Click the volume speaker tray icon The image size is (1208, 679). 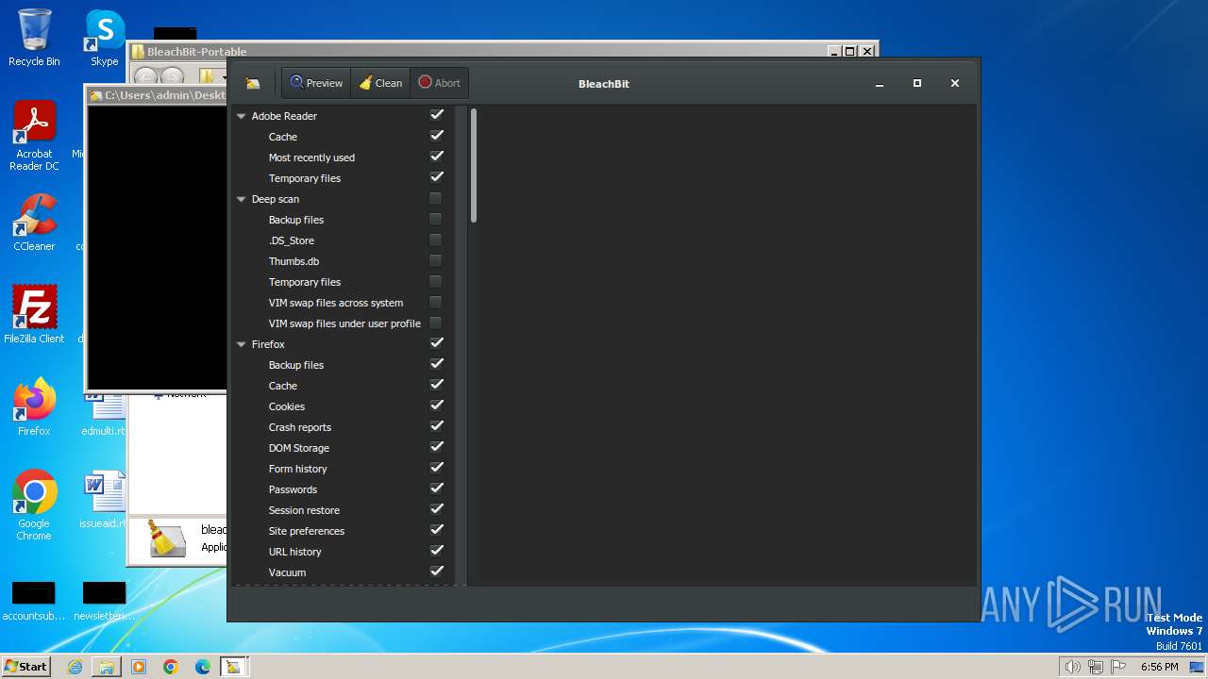[1072, 667]
